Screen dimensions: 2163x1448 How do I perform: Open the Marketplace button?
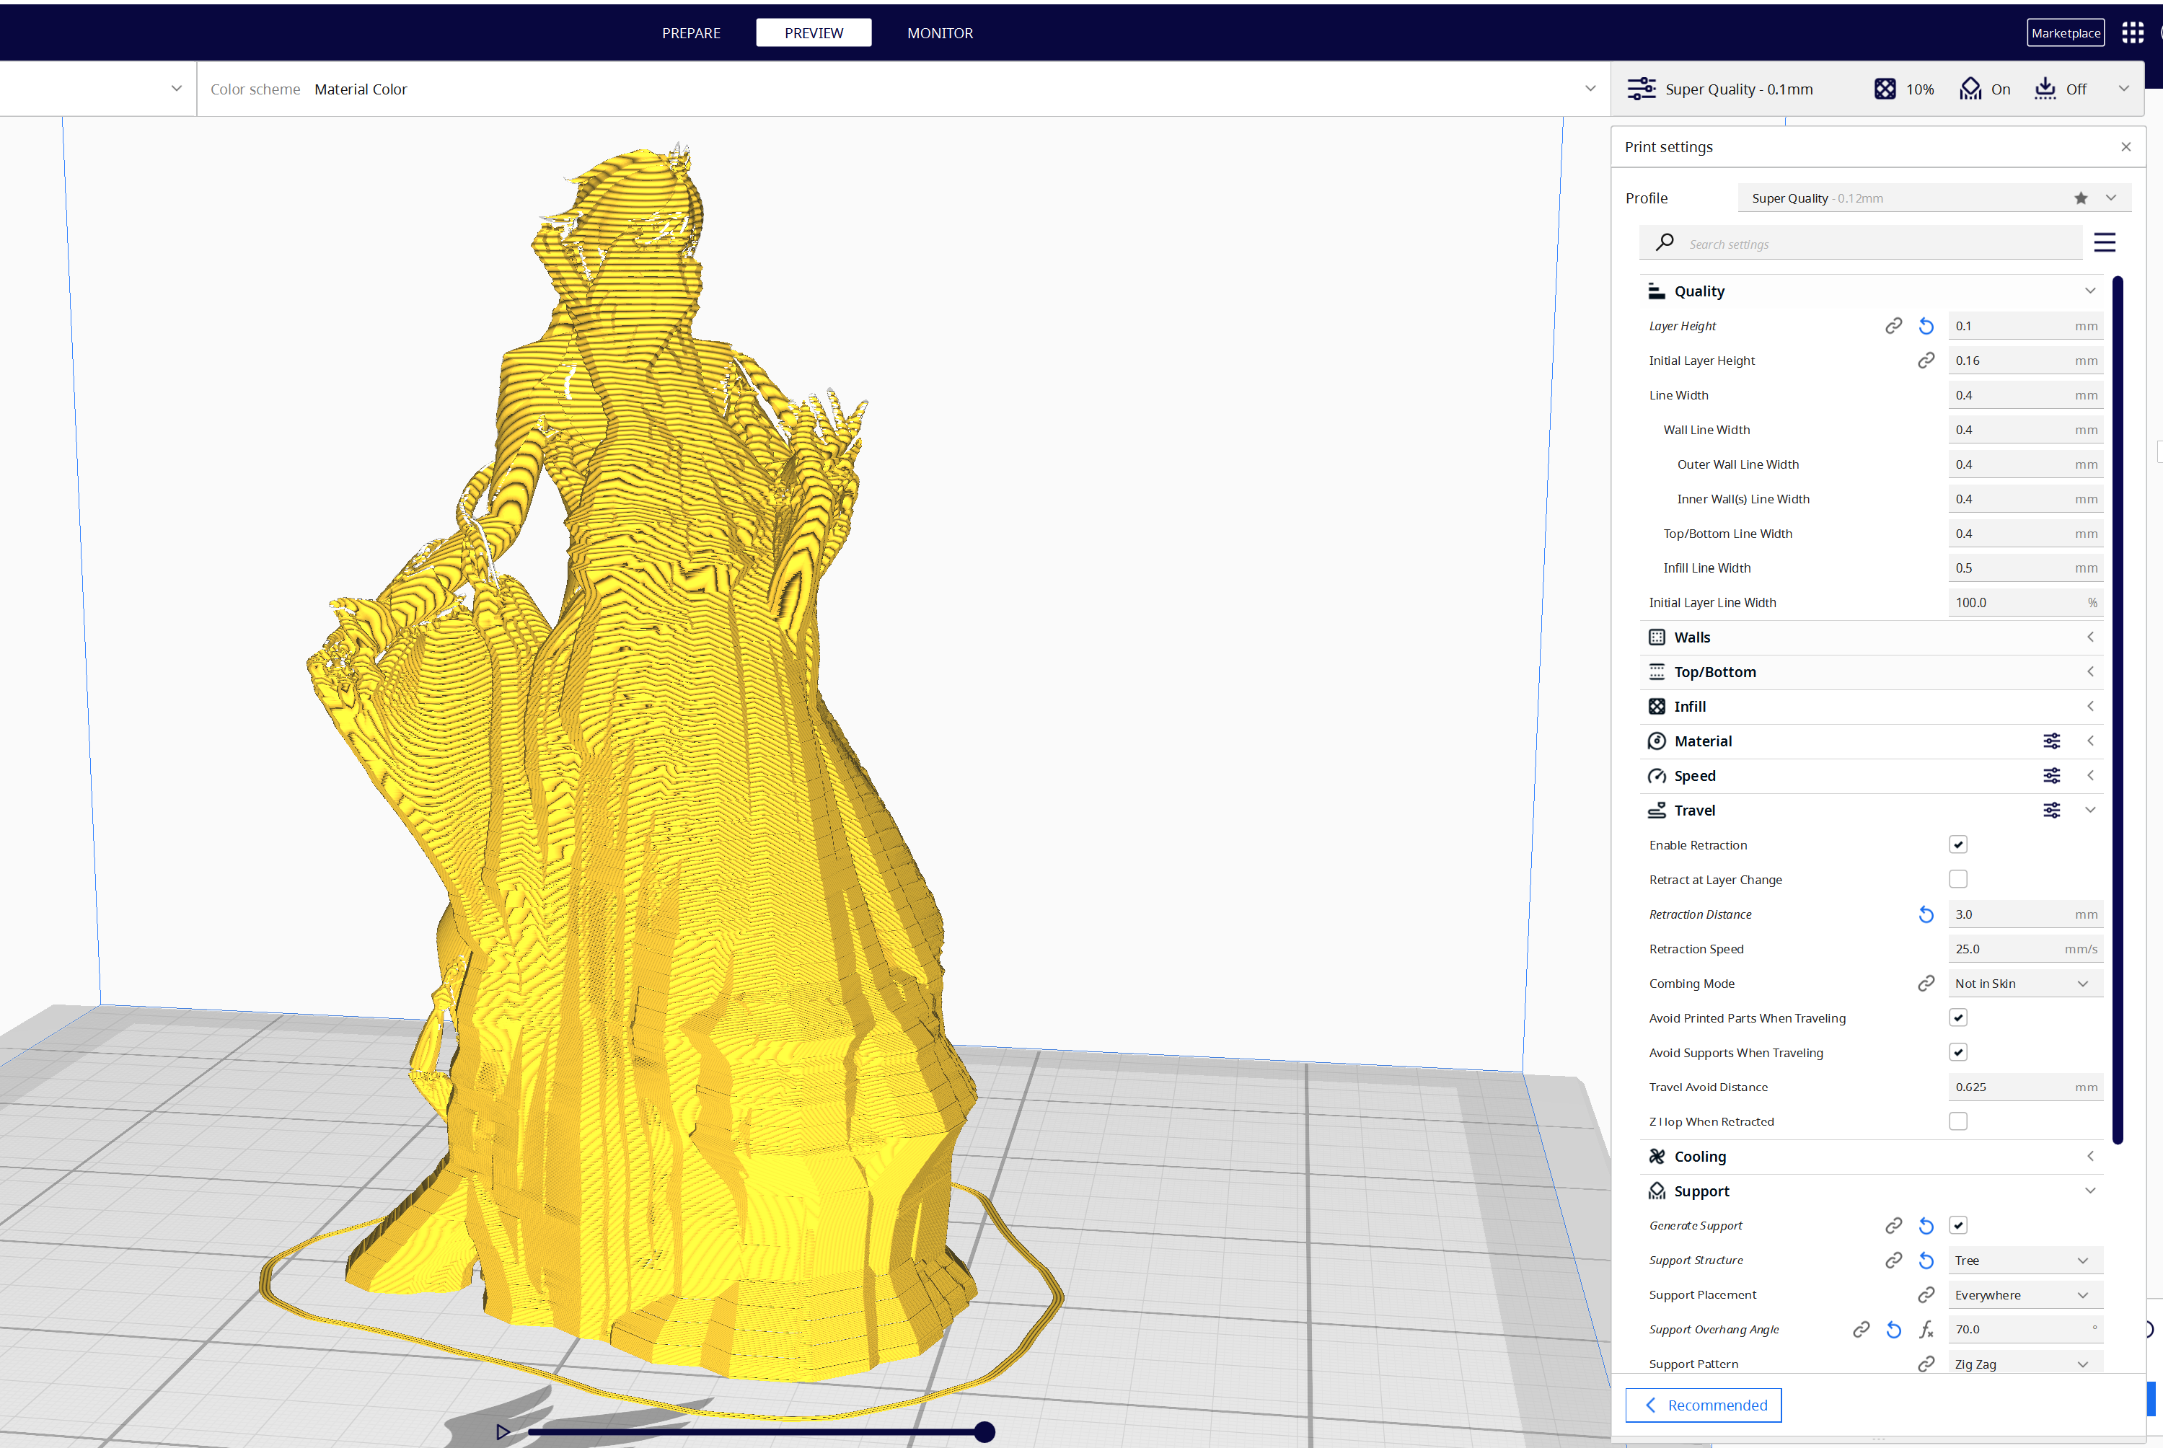[x=2065, y=33]
